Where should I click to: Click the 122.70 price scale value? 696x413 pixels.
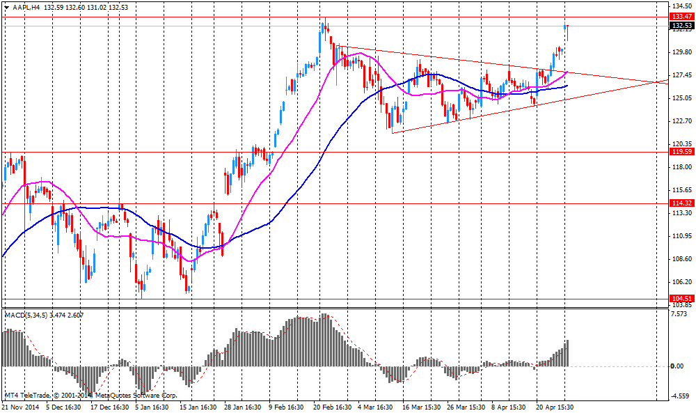(682, 120)
